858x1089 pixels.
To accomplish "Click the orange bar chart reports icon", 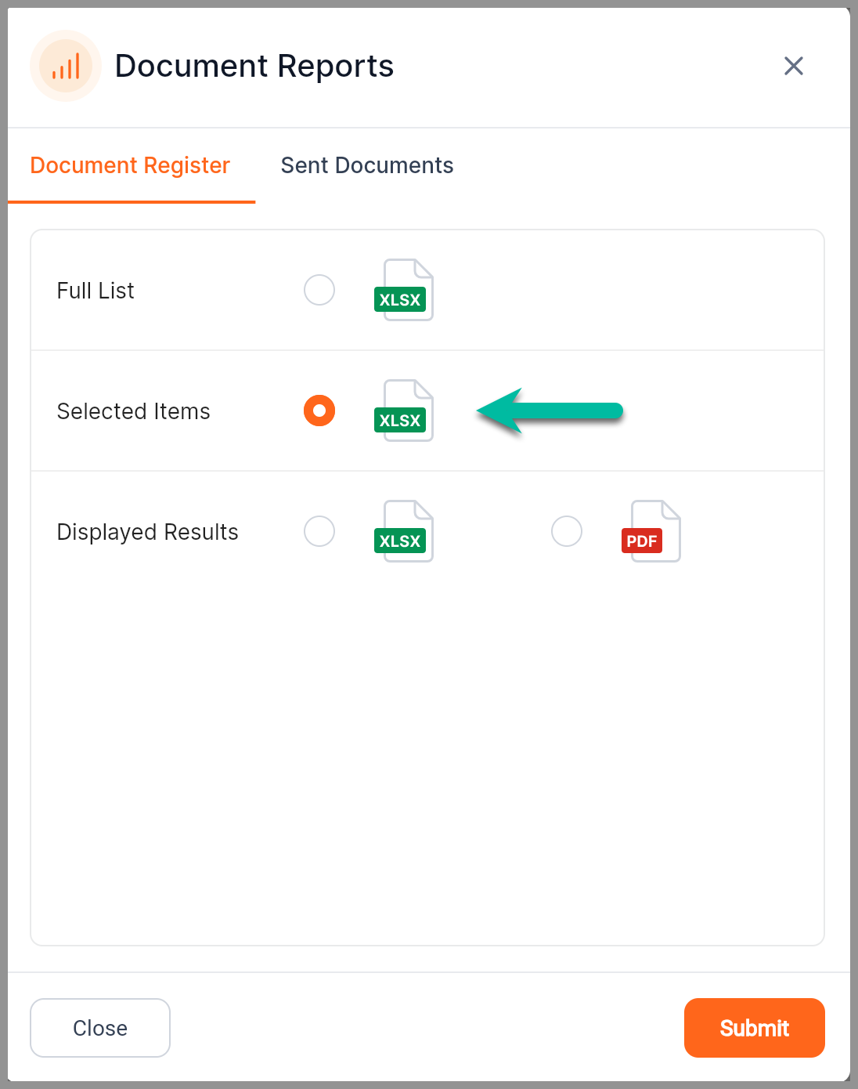I will coord(66,67).
